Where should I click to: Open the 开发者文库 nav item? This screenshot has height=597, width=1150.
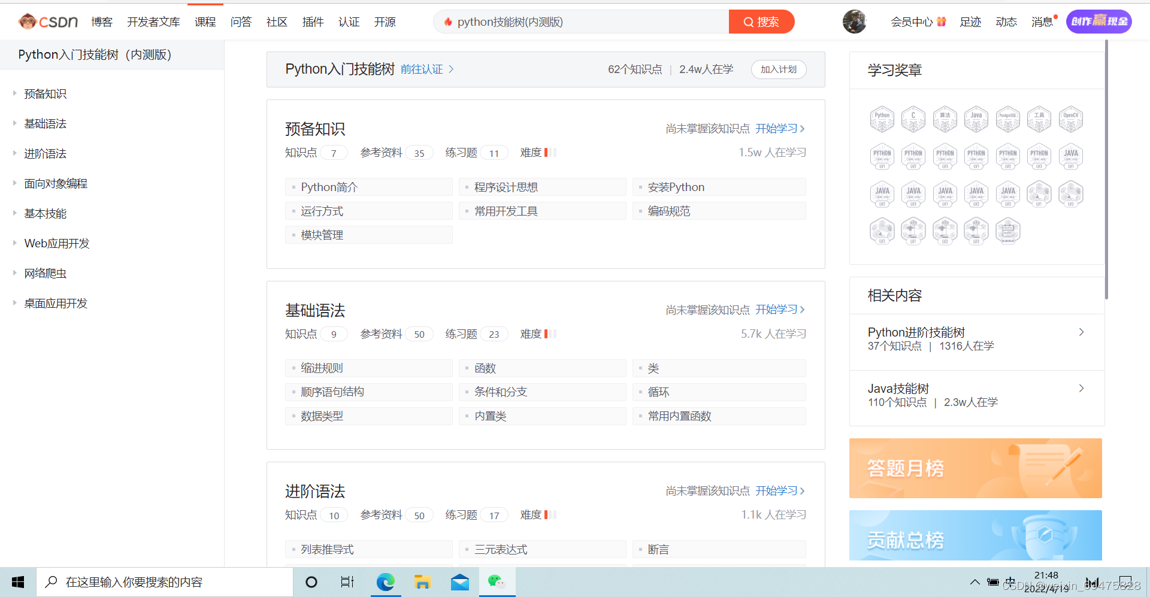click(153, 22)
